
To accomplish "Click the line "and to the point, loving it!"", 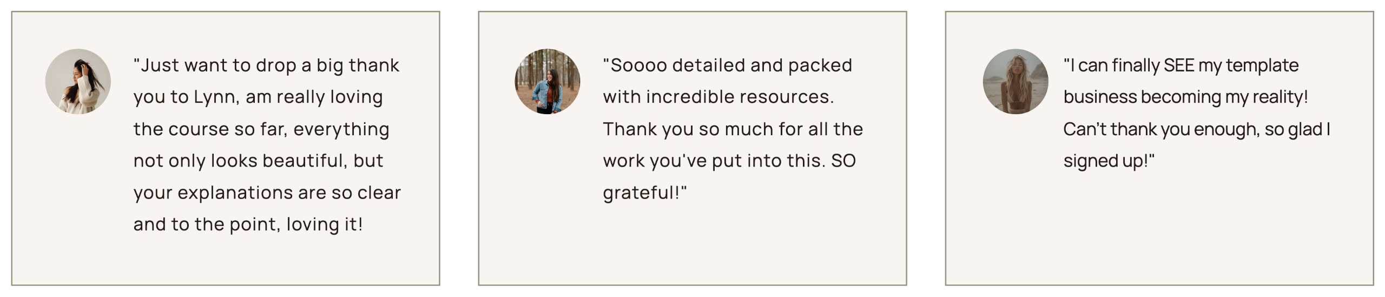I will point(248,225).
